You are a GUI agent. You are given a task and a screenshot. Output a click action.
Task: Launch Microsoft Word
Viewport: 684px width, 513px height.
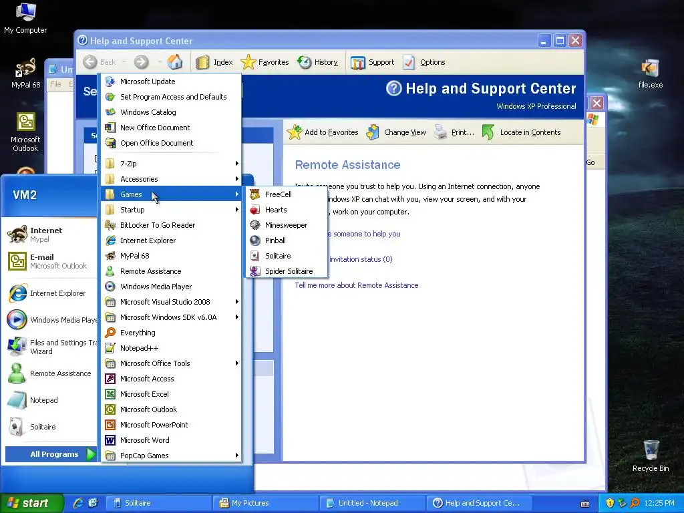tap(172, 440)
